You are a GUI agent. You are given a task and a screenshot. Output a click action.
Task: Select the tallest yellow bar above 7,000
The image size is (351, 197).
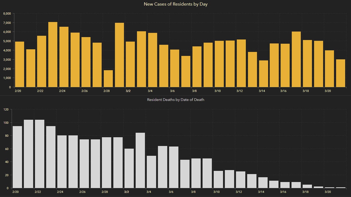pos(53,54)
